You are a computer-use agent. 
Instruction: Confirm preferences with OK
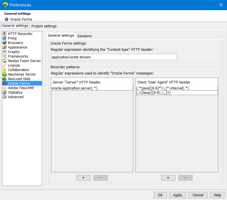tap(160, 195)
